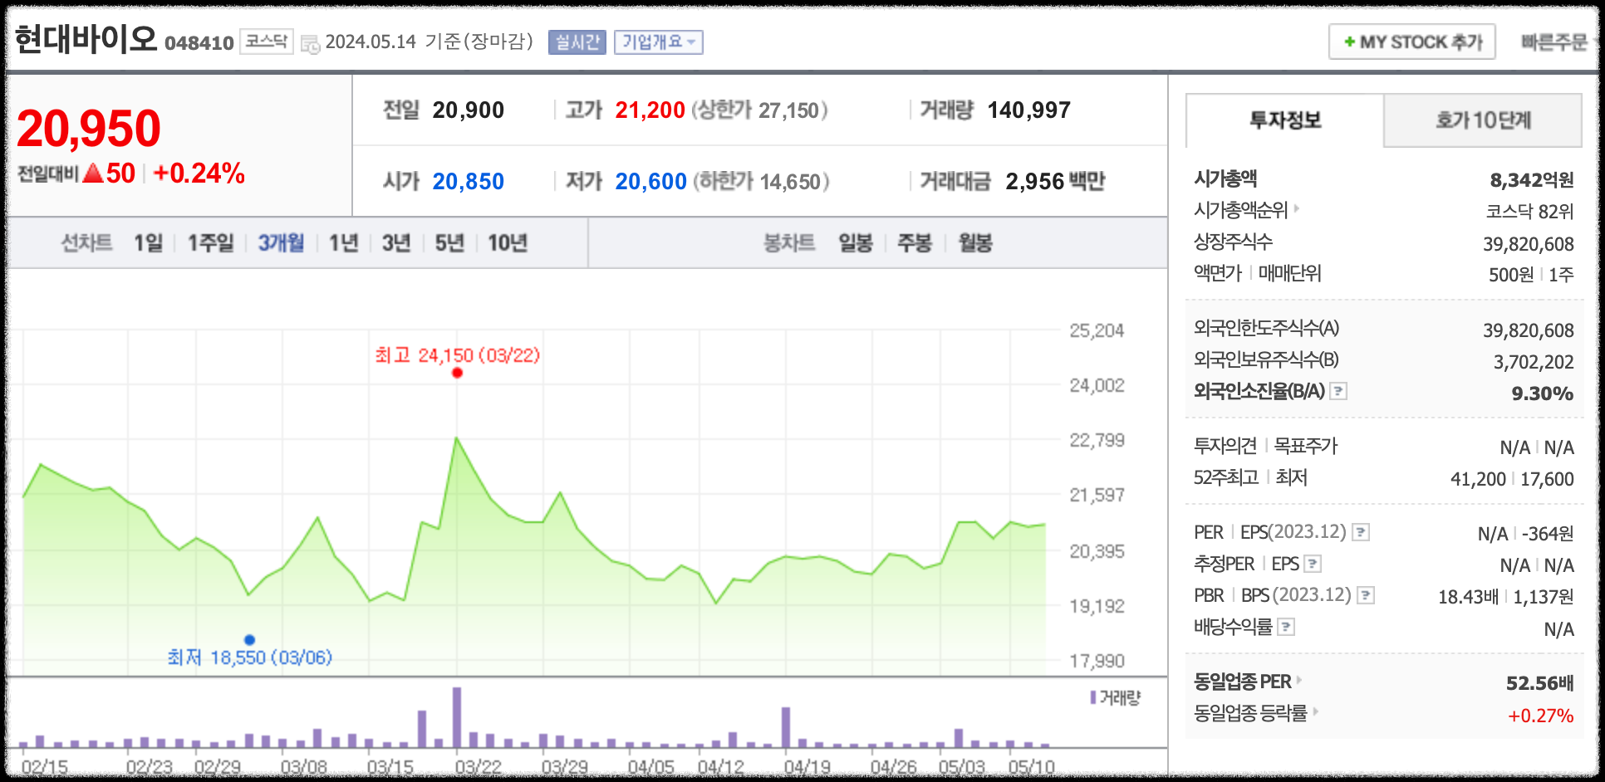The height and width of the screenshot is (782, 1605).
Task: Click the 고가 value 21,200
Action: coord(650,110)
